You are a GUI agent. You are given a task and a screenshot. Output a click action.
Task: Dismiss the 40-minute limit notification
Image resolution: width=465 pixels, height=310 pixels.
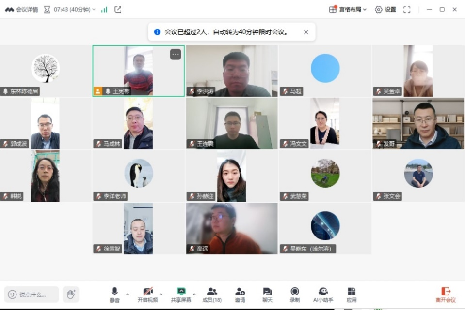pos(306,32)
